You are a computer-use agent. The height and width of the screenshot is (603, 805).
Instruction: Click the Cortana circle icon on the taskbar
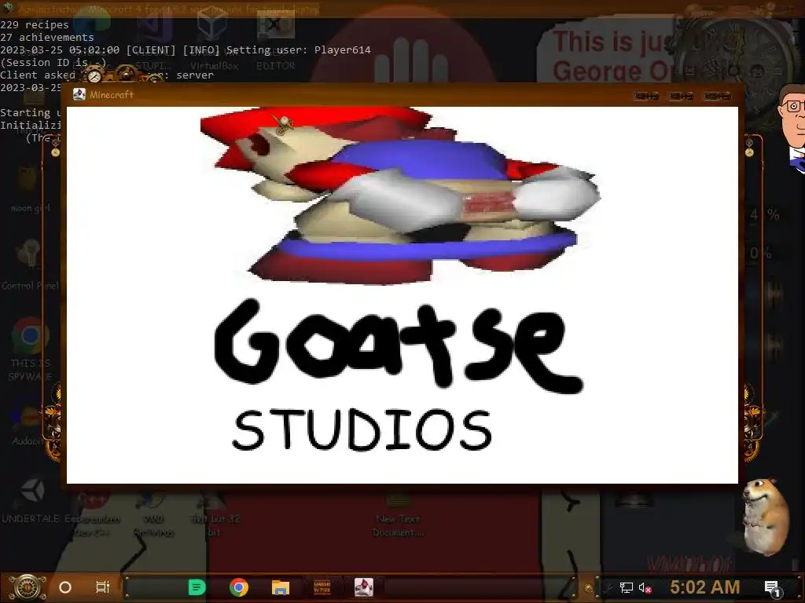[65, 587]
